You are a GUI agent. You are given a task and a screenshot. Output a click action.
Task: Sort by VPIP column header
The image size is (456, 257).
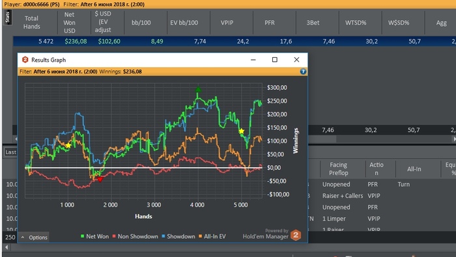pyautogui.click(x=227, y=23)
